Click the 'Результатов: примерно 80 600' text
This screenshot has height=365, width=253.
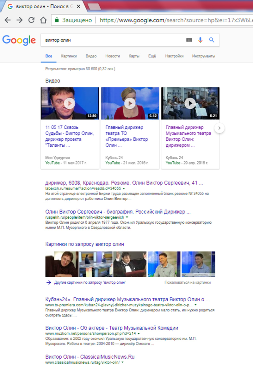coord(80,69)
